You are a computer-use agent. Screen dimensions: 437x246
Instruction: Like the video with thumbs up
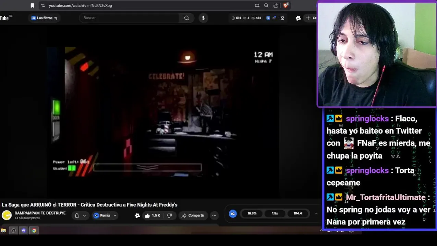point(153,216)
